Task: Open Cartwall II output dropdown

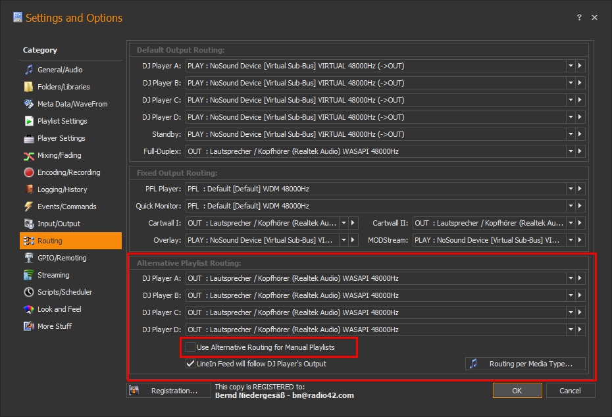Action: (x=571, y=223)
